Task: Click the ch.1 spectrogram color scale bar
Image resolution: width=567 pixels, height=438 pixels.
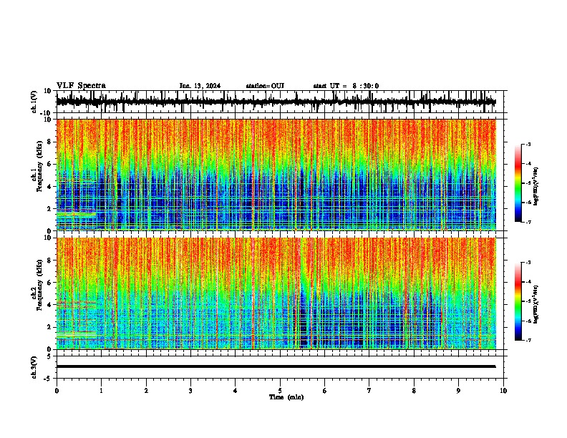Action: (x=518, y=183)
